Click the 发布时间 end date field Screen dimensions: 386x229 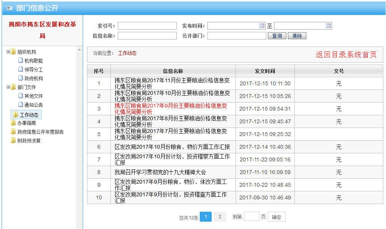(x=303, y=26)
